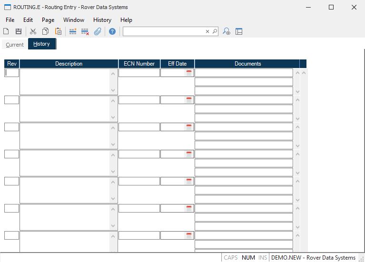Open the calendar picker for second Eff Date
365x262 pixels.
[189, 100]
